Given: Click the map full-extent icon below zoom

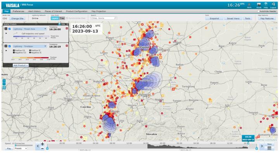Looking at the screenshot, I should point(4,88).
